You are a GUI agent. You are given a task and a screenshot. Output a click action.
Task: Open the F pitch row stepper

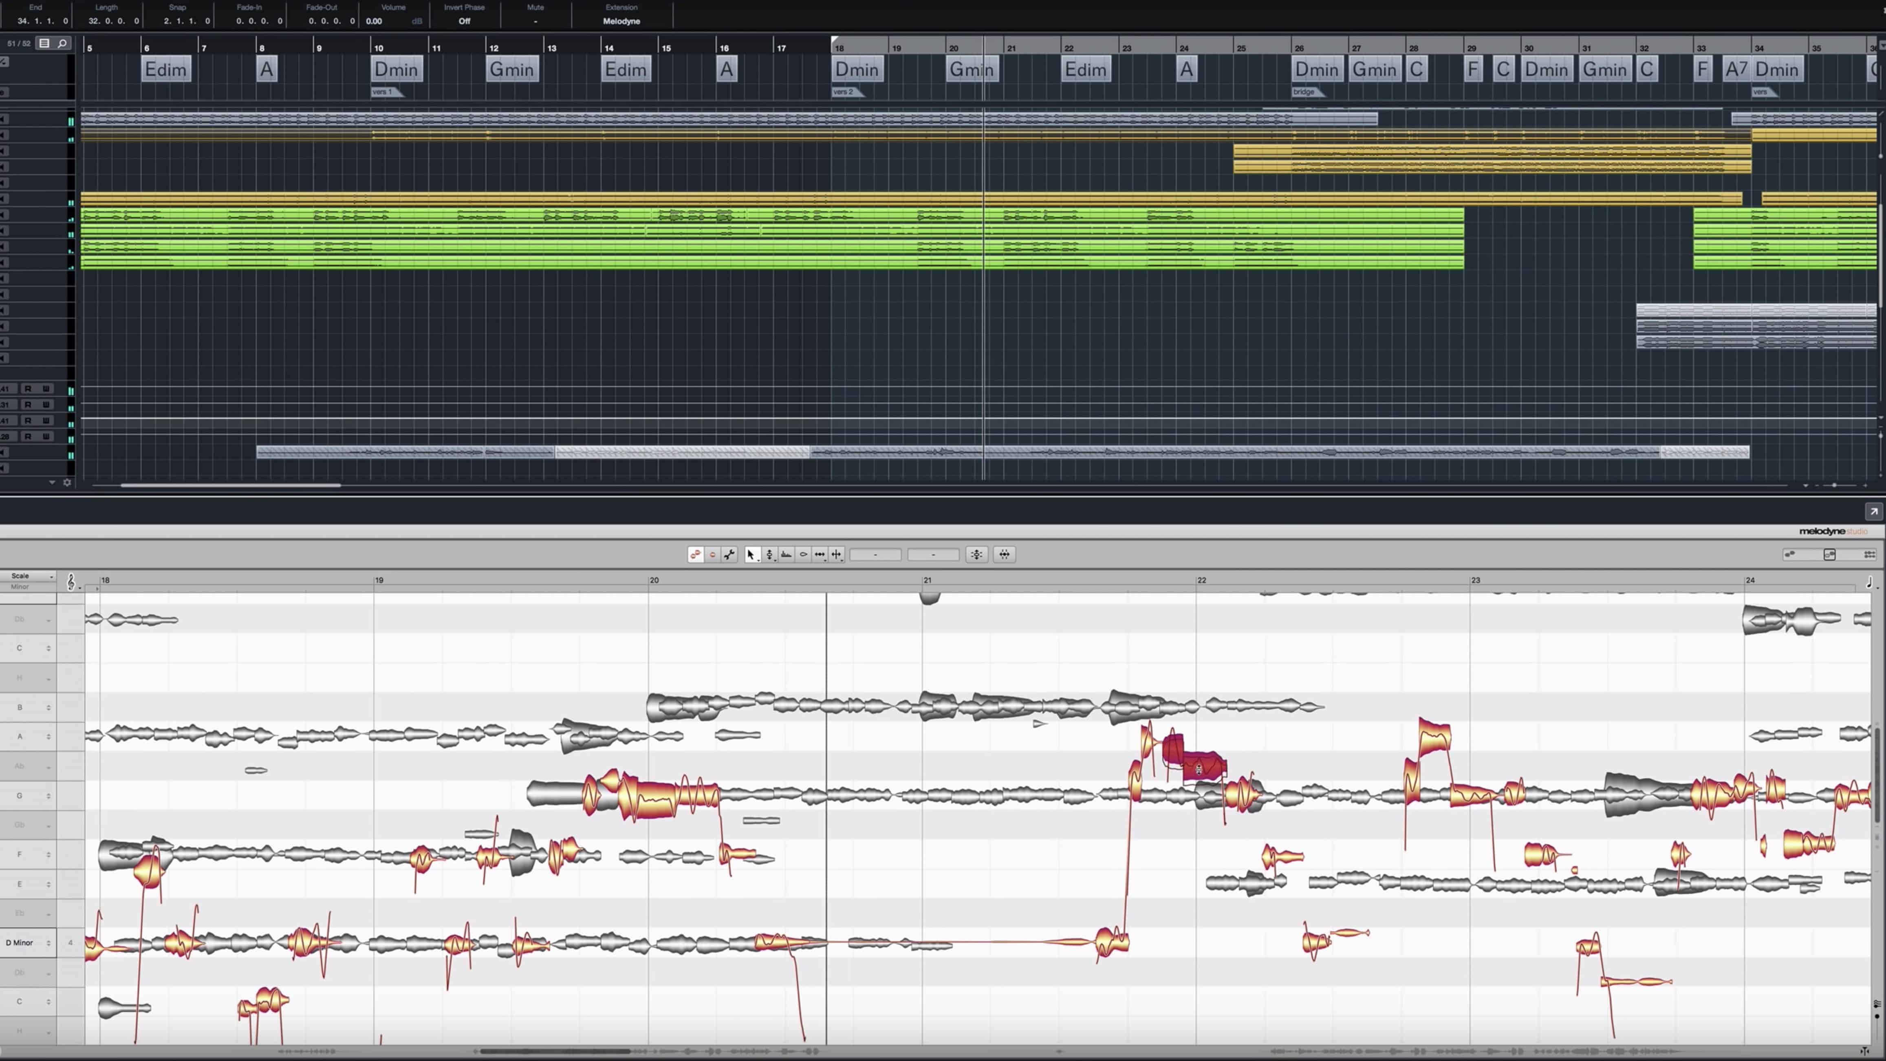tap(48, 854)
